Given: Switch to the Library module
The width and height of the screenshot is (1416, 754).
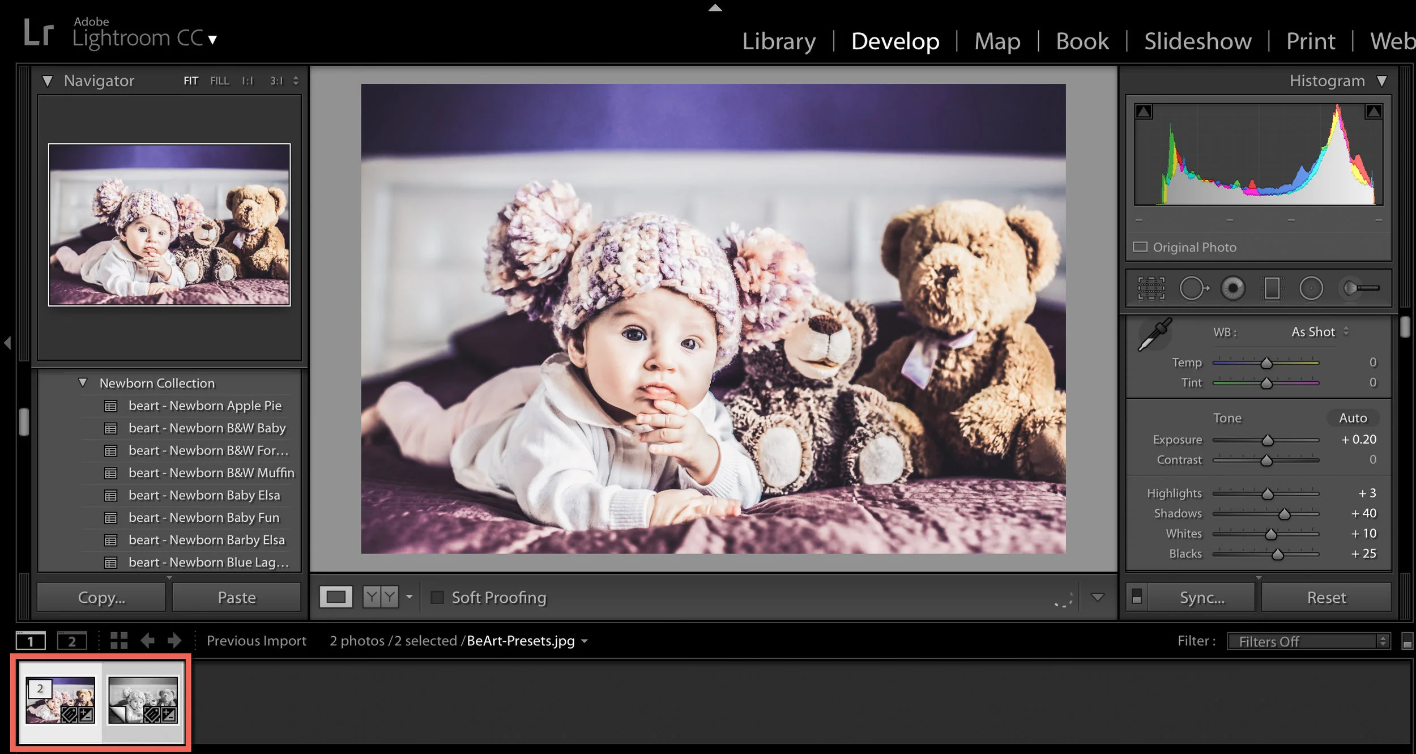Looking at the screenshot, I should (779, 41).
